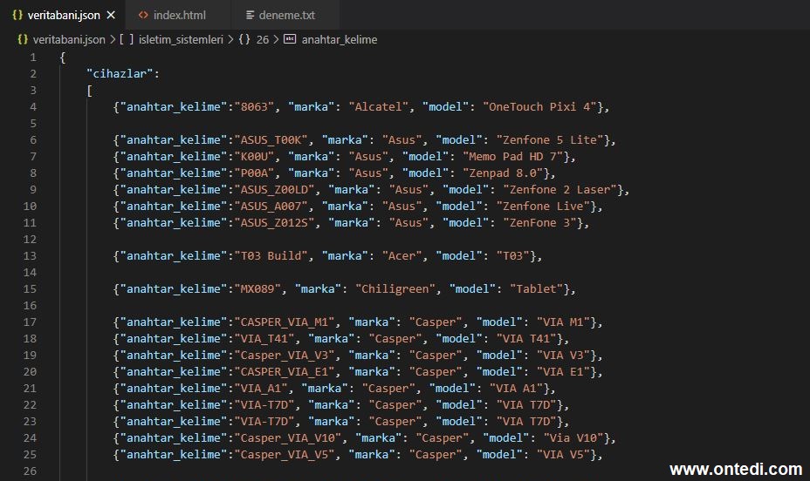Click "VIA-T7D" keyword on line 22
Image resolution: width=810 pixels, height=481 pixels.
tap(264, 404)
